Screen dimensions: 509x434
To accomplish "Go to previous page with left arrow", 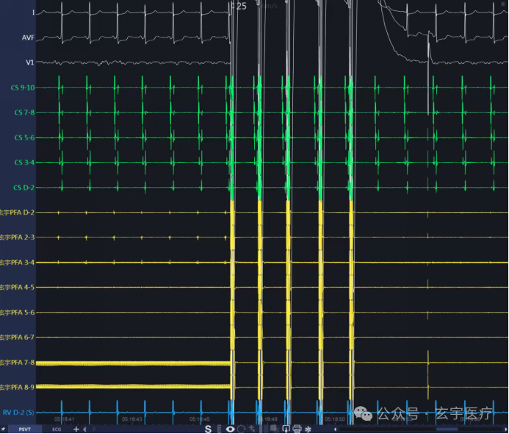I will click(x=84, y=429).
